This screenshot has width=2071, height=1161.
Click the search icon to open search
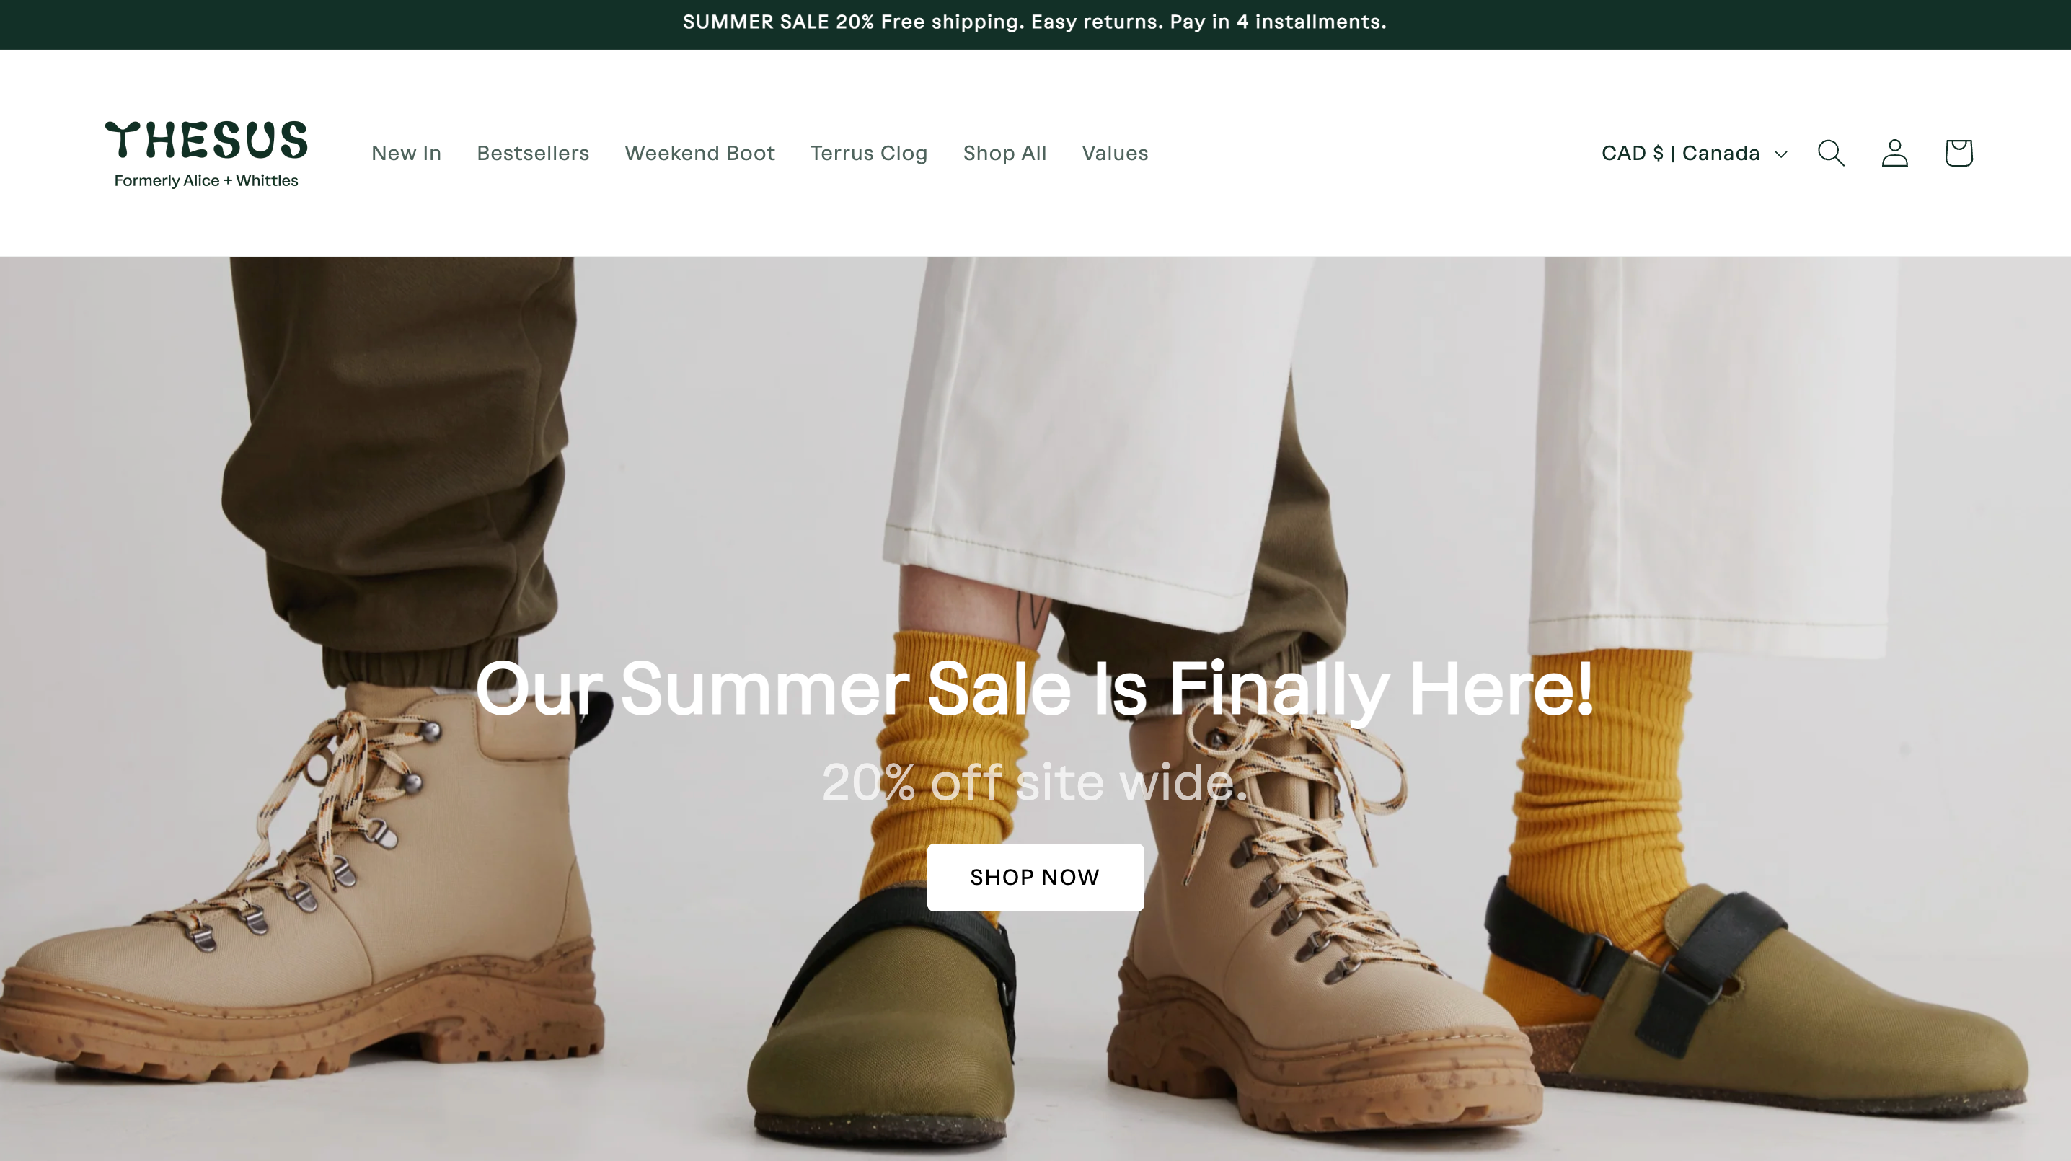[1831, 152]
